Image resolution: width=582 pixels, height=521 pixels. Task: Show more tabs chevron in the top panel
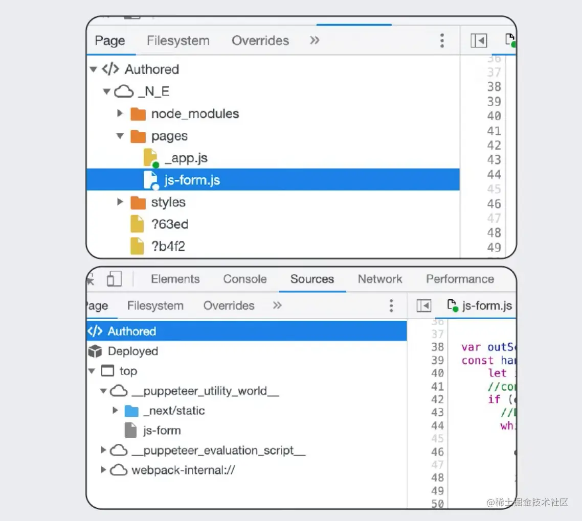click(315, 40)
